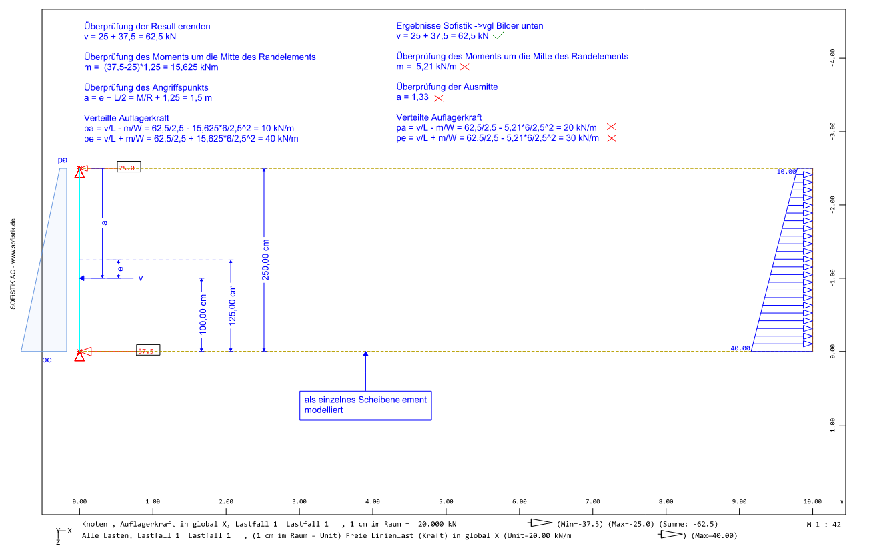This screenshot has height=552, width=877.
Task: Click the M 1 : 42 scale label
Action: point(823,524)
